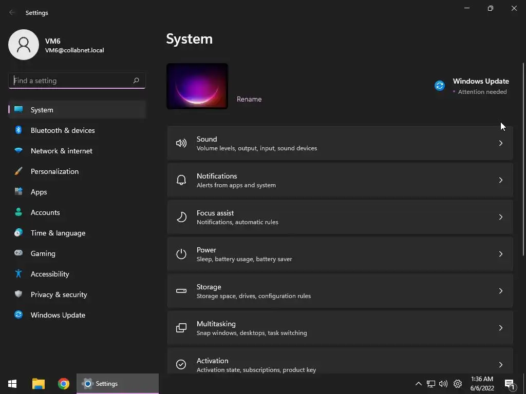Screen dimensions: 526x394
Task: Click the network icon in system tray
Action: (x=431, y=384)
